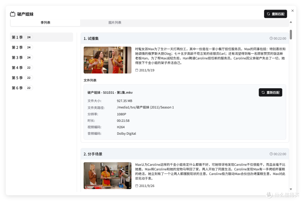Click the audio codec value Dolby Digital

126,134
